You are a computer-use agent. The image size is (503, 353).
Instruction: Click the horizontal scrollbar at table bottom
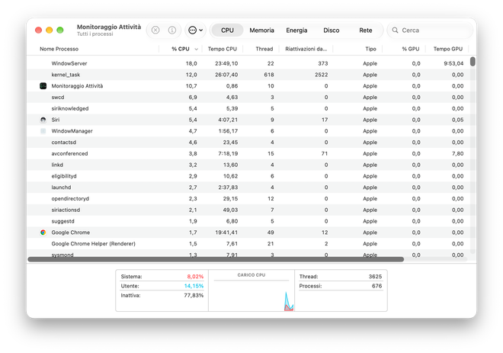click(216, 259)
